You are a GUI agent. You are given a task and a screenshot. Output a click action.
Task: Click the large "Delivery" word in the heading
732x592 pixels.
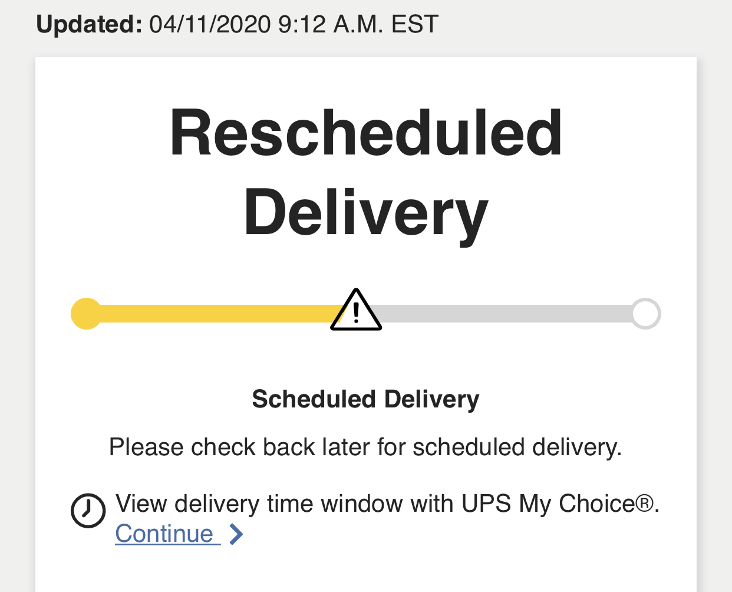tap(365, 213)
